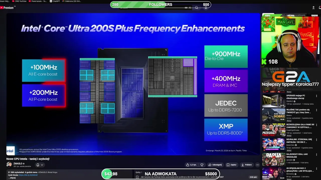Open the ZMASLO channel name link
This screenshot has width=321, height=180.
pos(18,163)
